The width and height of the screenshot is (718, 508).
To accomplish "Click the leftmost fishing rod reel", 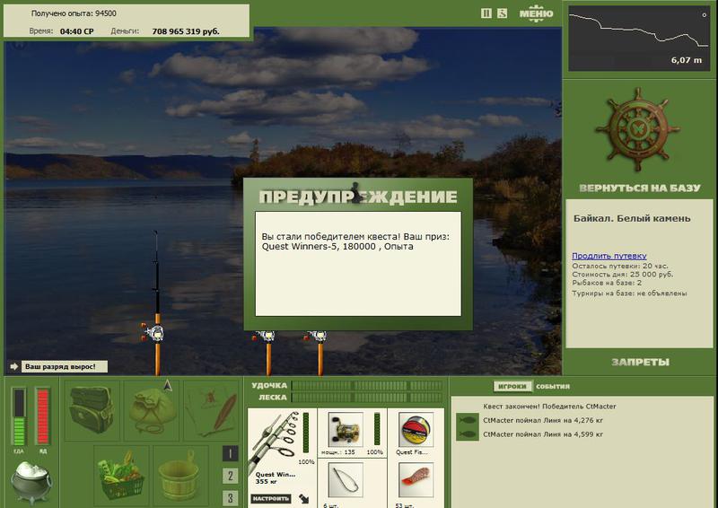I will (x=153, y=332).
